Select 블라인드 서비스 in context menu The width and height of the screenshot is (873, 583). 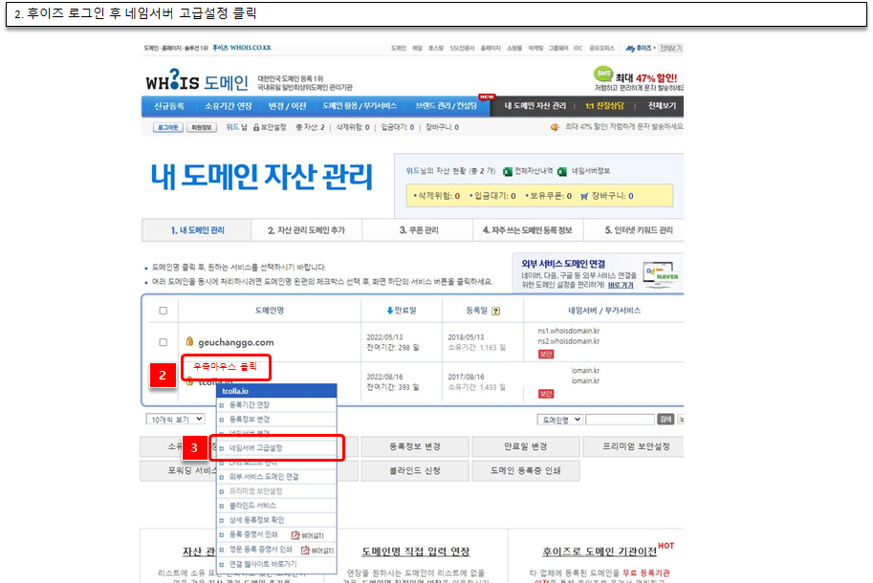point(276,506)
